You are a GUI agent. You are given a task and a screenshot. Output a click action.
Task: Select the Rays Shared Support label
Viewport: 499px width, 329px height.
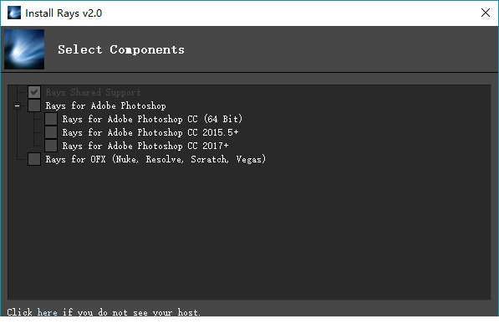click(x=93, y=92)
